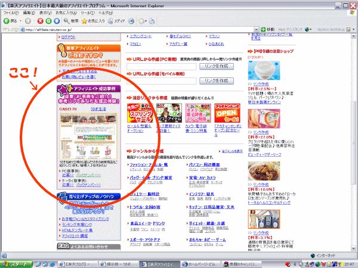Open the ヘルプ(H) menu
Image resolution: width=358 pixels, height=268 pixels.
[x=106, y=13]
